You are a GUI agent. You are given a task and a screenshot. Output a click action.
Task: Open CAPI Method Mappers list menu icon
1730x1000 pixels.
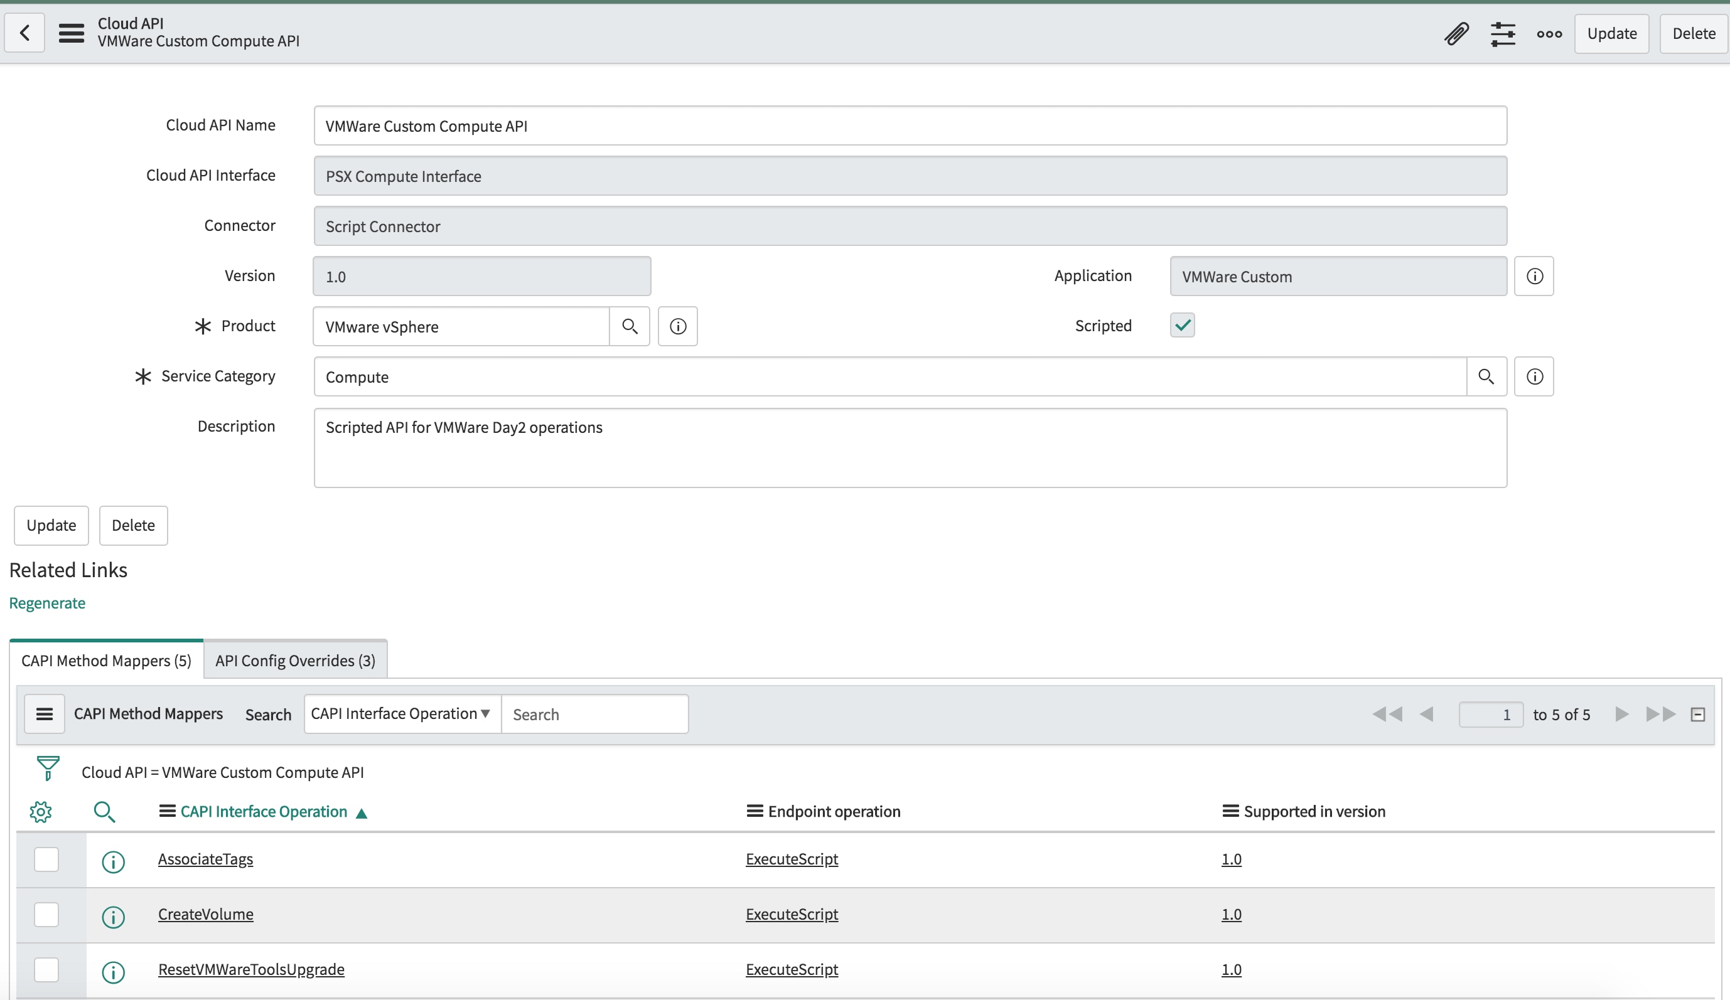(45, 713)
